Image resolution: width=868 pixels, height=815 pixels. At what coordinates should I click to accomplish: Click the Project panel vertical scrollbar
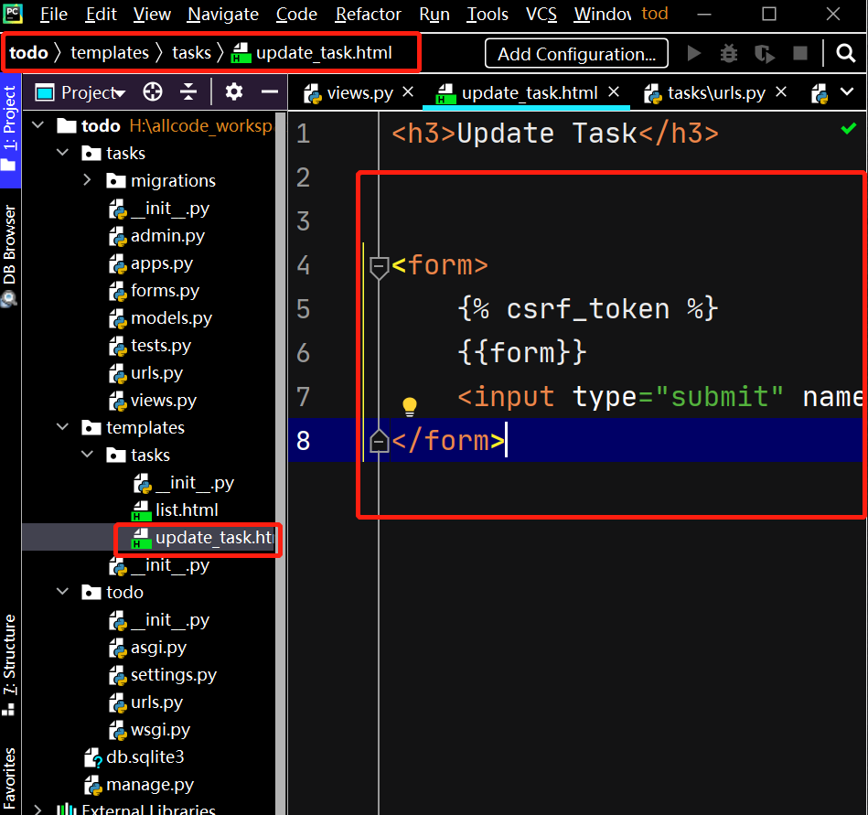(x=281, y=462)
